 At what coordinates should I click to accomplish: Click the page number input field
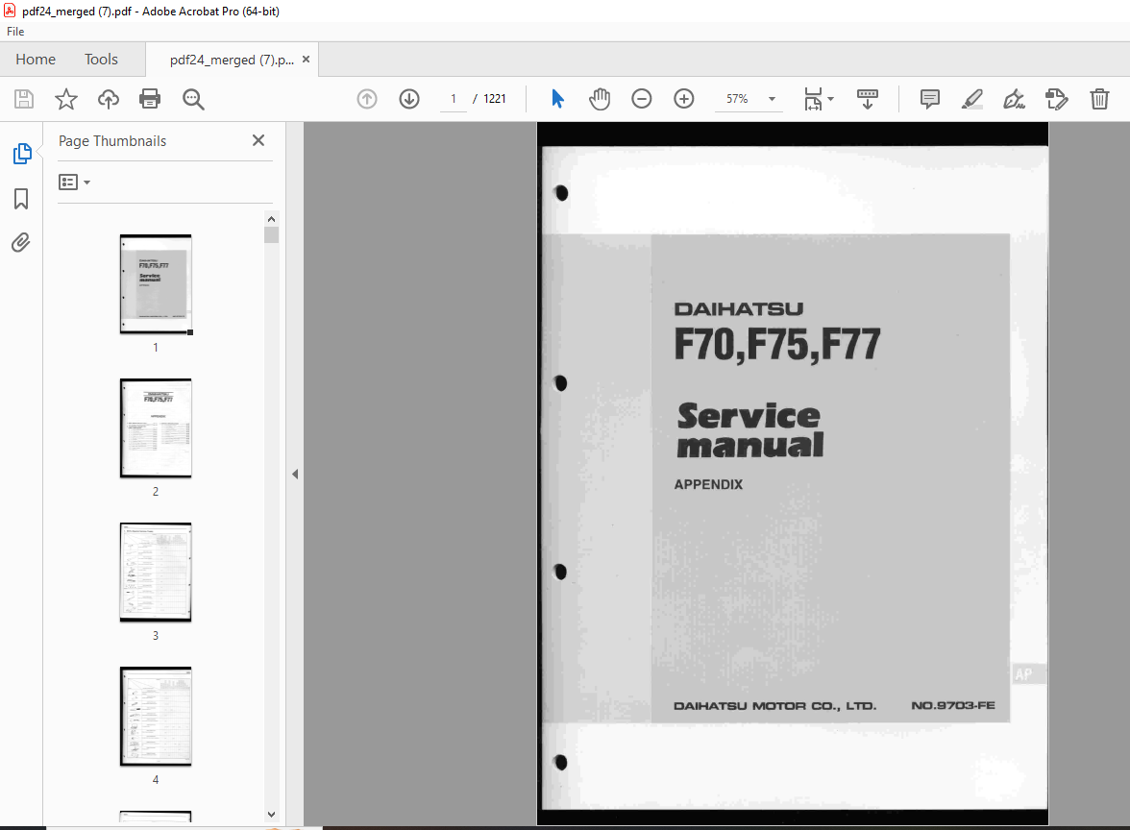[x=454, y=99]
